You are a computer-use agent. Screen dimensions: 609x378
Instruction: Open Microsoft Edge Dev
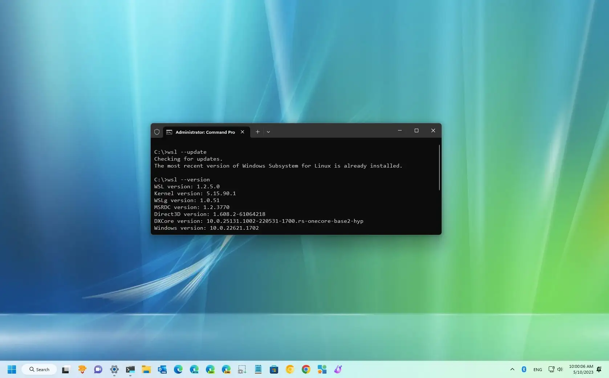click(x=210, y=369)
